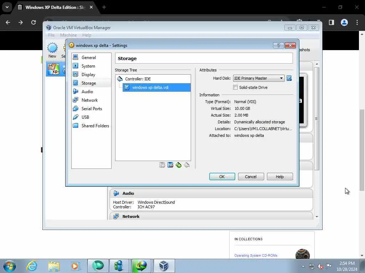Click the New machine toolbar icon
This screenshot has width=365, height=273.
tap(52, 50)
